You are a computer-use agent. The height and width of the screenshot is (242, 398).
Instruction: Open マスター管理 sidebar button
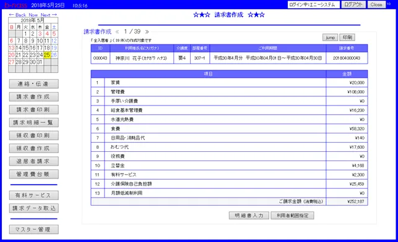(34, 230)
